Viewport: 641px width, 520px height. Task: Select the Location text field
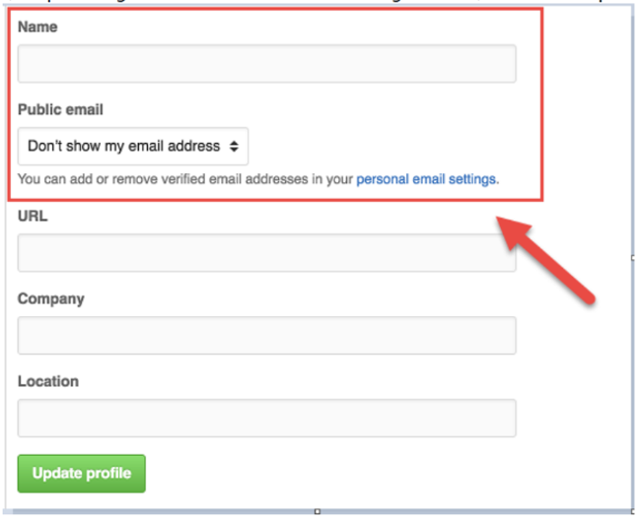pos(266,418)
